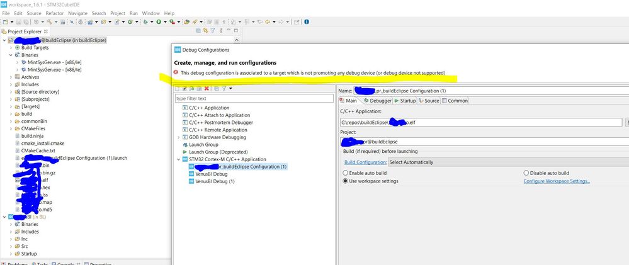Click the red error icon beside message
This screenshot has height=265, width=629.
(x=176, y=72)
